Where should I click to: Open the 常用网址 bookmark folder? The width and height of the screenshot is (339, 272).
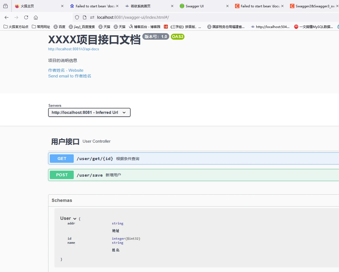coord(41,27)
